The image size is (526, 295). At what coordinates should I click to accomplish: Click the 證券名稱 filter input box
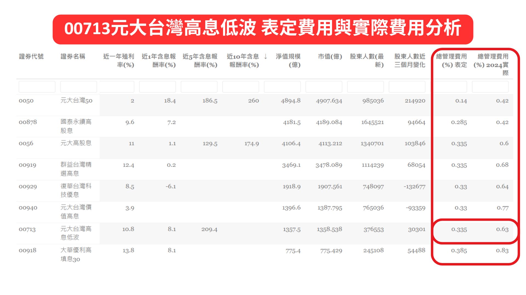point(78,87)
